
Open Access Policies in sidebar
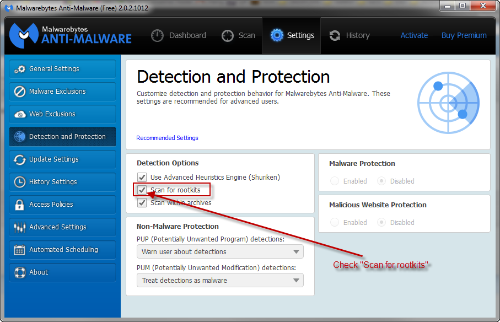[62, 205]
